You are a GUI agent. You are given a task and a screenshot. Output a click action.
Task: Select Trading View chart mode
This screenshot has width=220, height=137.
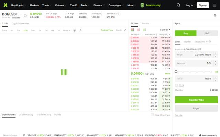coord(107,30)
